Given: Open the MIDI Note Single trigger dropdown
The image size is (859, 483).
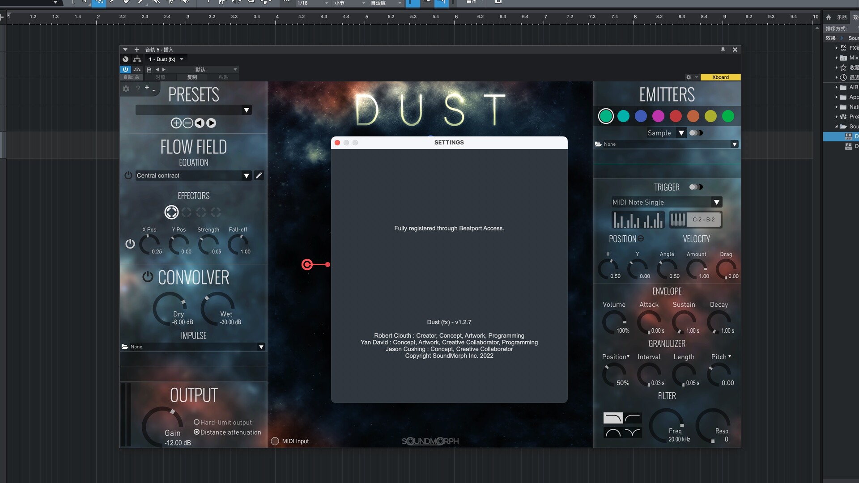Looking at the screenshot, I should click(716, 202).
